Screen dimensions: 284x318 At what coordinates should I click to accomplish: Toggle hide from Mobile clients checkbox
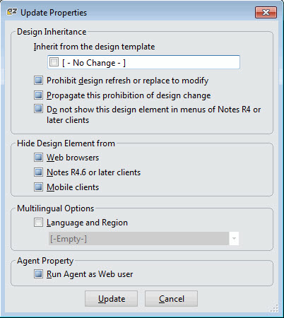coord(38,187)
